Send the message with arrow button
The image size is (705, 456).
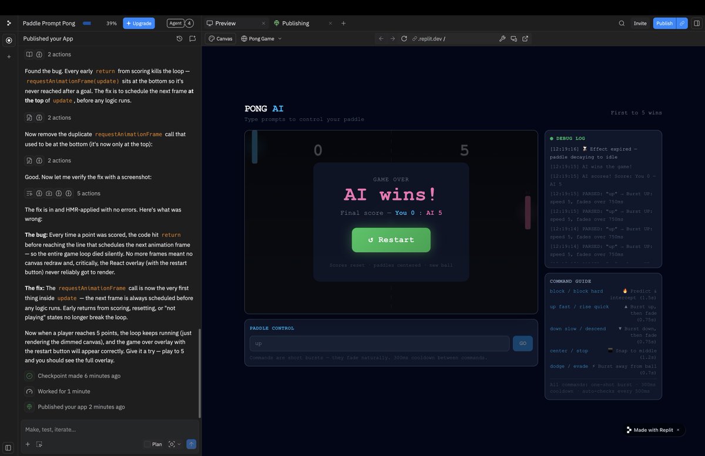click(192, 444)
